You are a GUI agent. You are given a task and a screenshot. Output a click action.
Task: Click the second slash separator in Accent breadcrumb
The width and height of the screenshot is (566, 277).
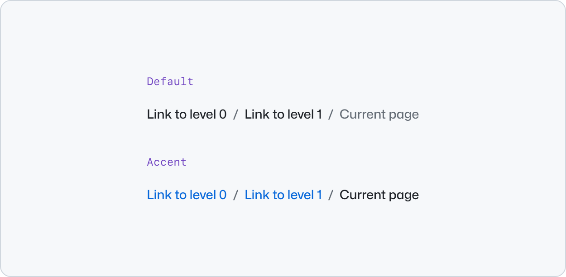point(332,195)
